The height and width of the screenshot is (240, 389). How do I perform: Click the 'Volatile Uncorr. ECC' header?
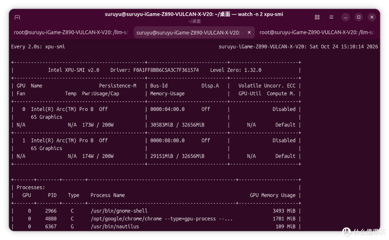(x=267, y=86)
